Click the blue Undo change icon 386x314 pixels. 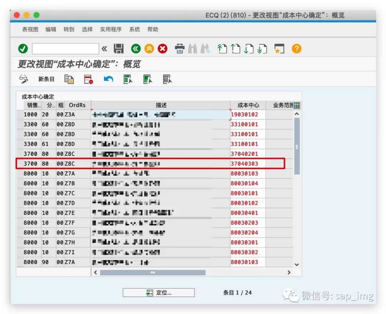tap(108, 79)
